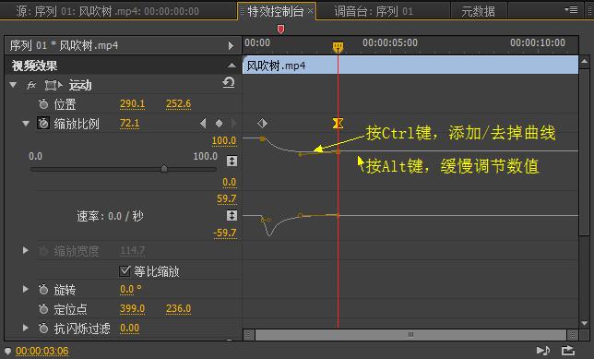Click the timeline scroll up arrow

(585, 62)
